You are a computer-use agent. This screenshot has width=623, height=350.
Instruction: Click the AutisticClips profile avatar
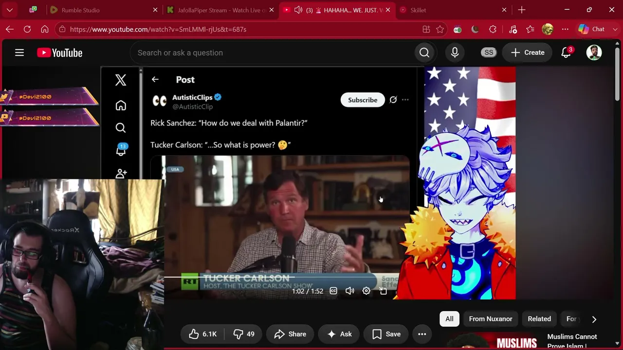(159, 101)
